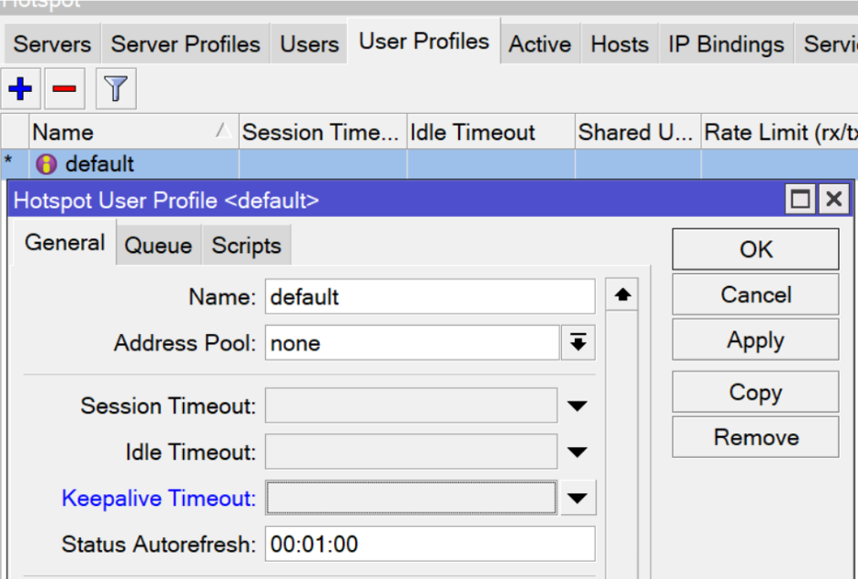Click the up arrow beside the Name field
The image size is (858, 579).
pos(621,295)
